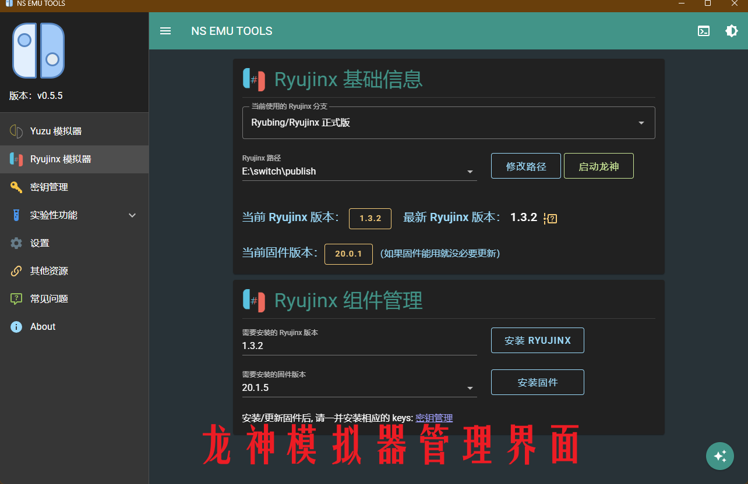The width and height of the screenshot is (748, 484).
Task: Click the question mark beside latest Ryujinx version
Action: [551, 218]
